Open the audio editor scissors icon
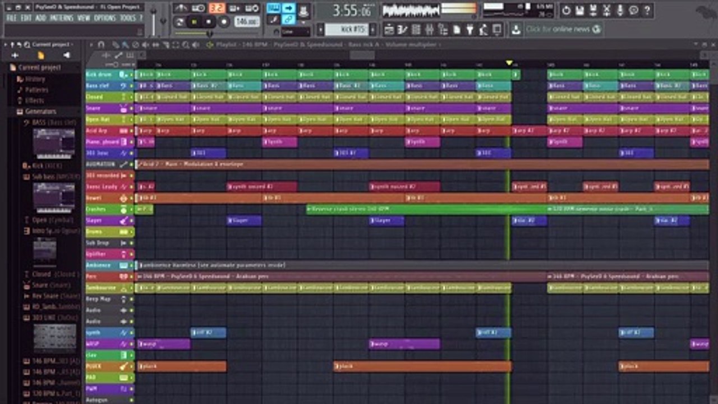Screen dimensions: 718x404 click(x=606, y=10)
